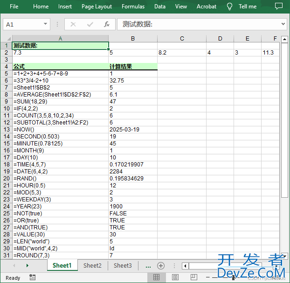
Task: Open the Insert Function fx button
Action: (x=107, y=24)
